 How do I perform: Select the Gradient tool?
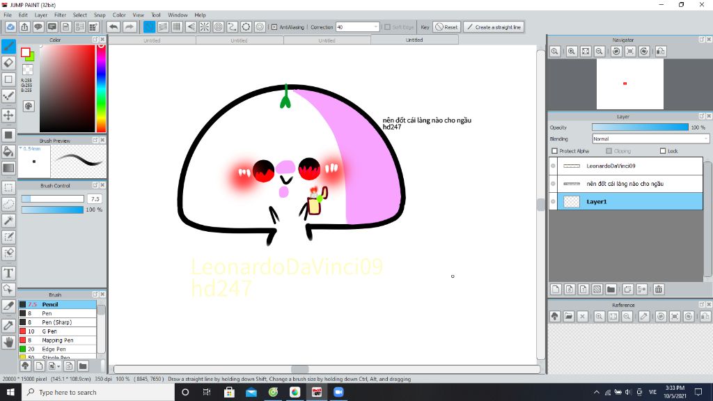[x=8, y=168]
